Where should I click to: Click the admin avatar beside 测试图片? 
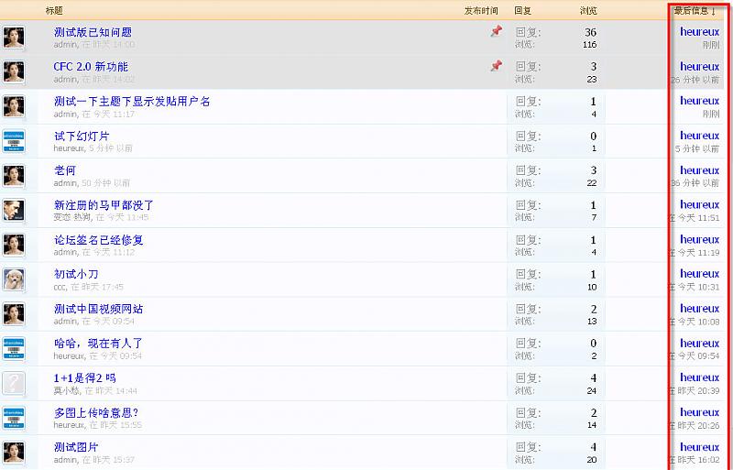(14, 452)
